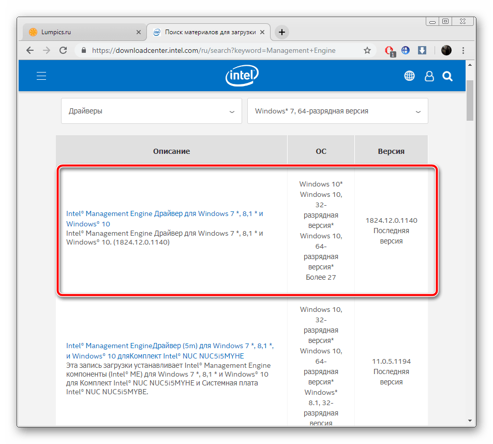
Task: Open the language globe icon
Action: (409, 76)
